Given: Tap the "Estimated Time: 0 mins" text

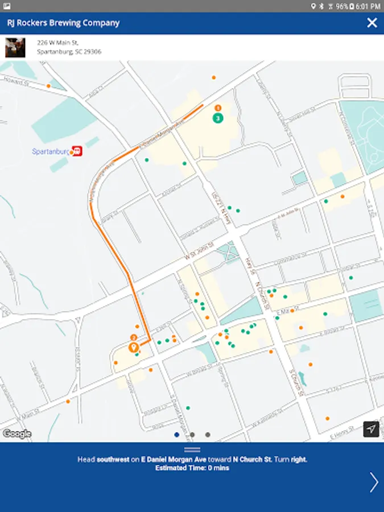Looking at the screenshot, I should (x=192, y=468).
